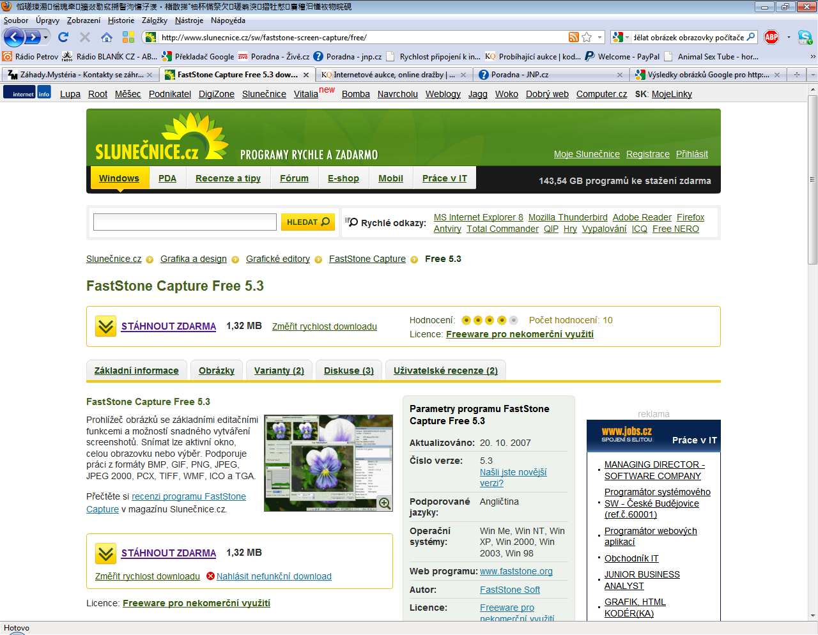Click the Grafické editory breadcrumb link

pos(278,259)
